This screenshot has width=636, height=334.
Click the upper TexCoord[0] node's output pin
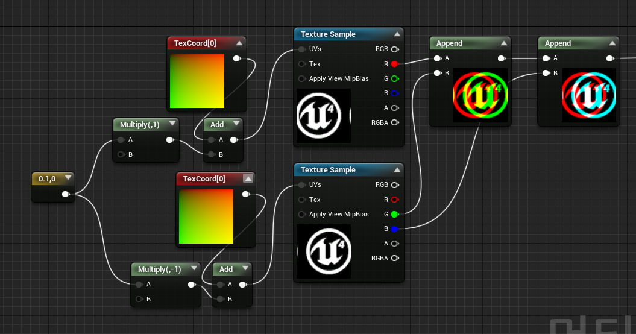(237, 58)
